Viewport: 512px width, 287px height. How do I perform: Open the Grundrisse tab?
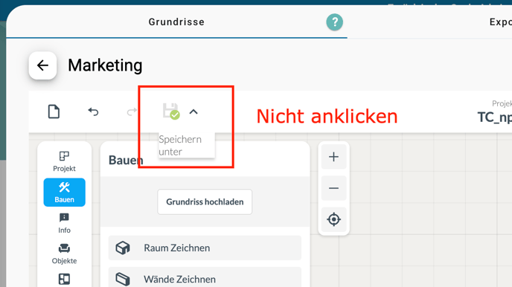pos(176,22)
